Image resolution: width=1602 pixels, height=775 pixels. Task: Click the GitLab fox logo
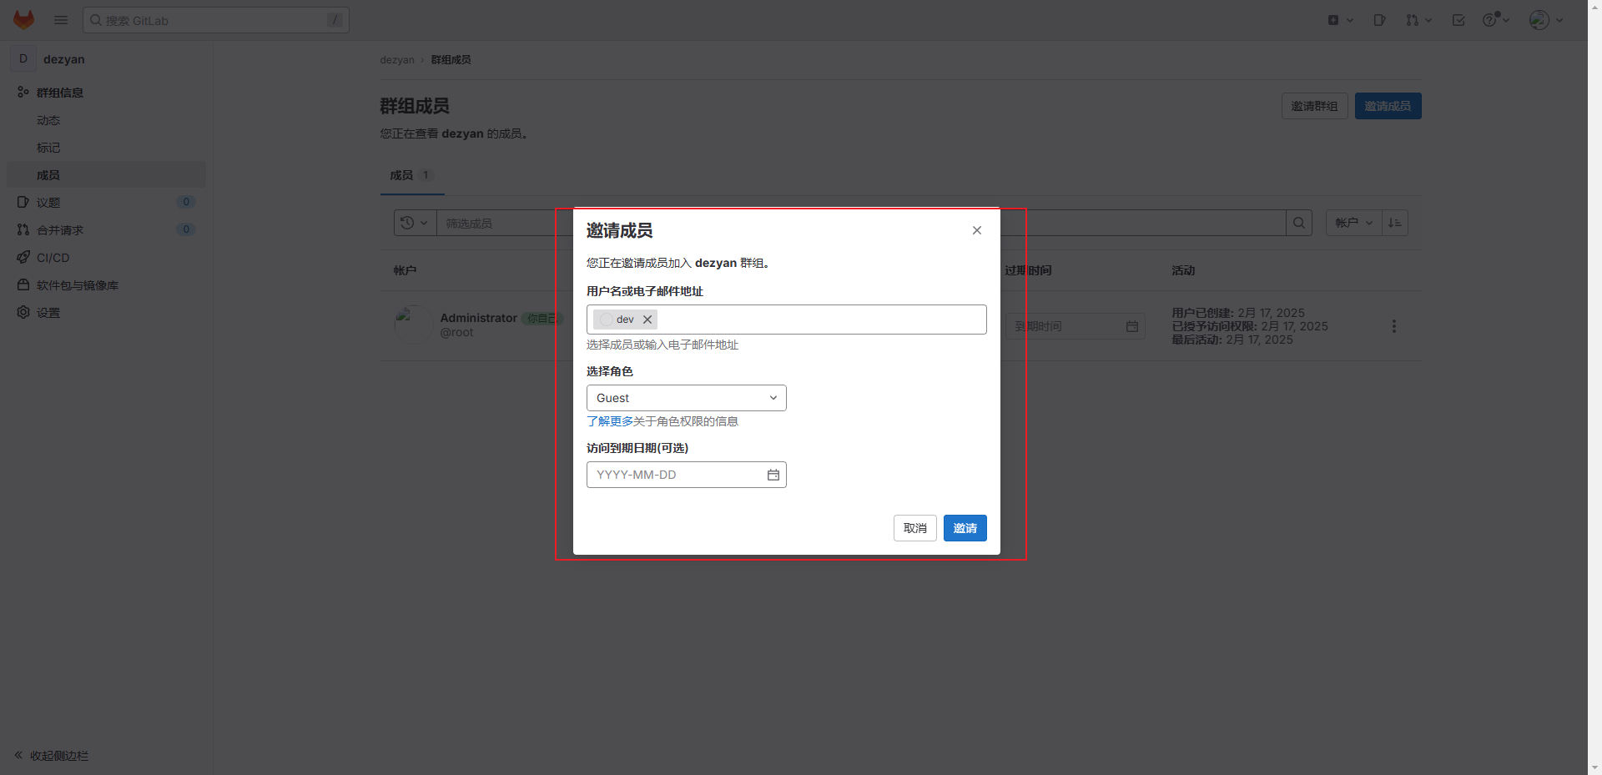point(24,20)
